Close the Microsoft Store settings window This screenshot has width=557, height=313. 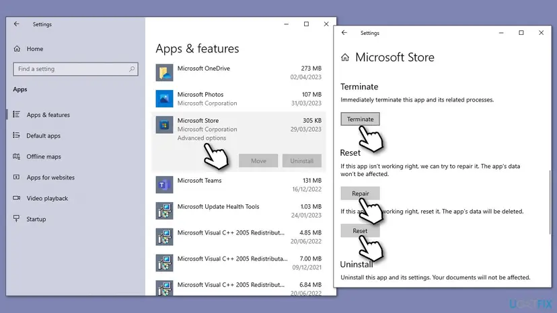tap(541, 33)
